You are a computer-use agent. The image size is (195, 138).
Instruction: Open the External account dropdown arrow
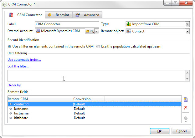click(x=97, y=31)
